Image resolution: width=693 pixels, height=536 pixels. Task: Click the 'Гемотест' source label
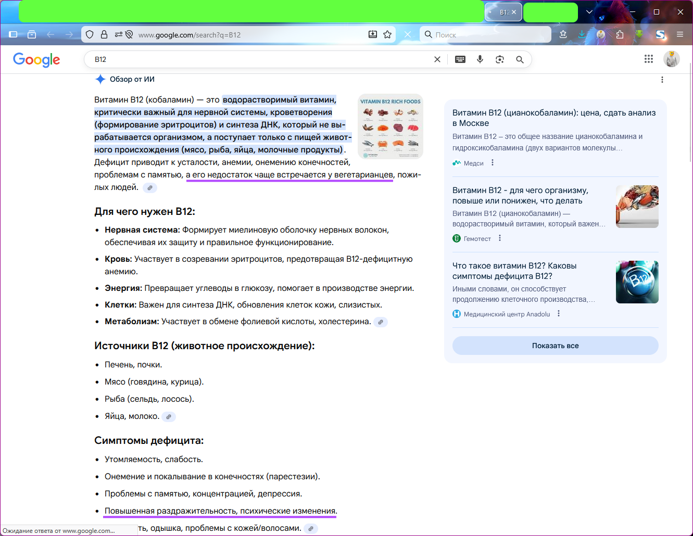477,239
